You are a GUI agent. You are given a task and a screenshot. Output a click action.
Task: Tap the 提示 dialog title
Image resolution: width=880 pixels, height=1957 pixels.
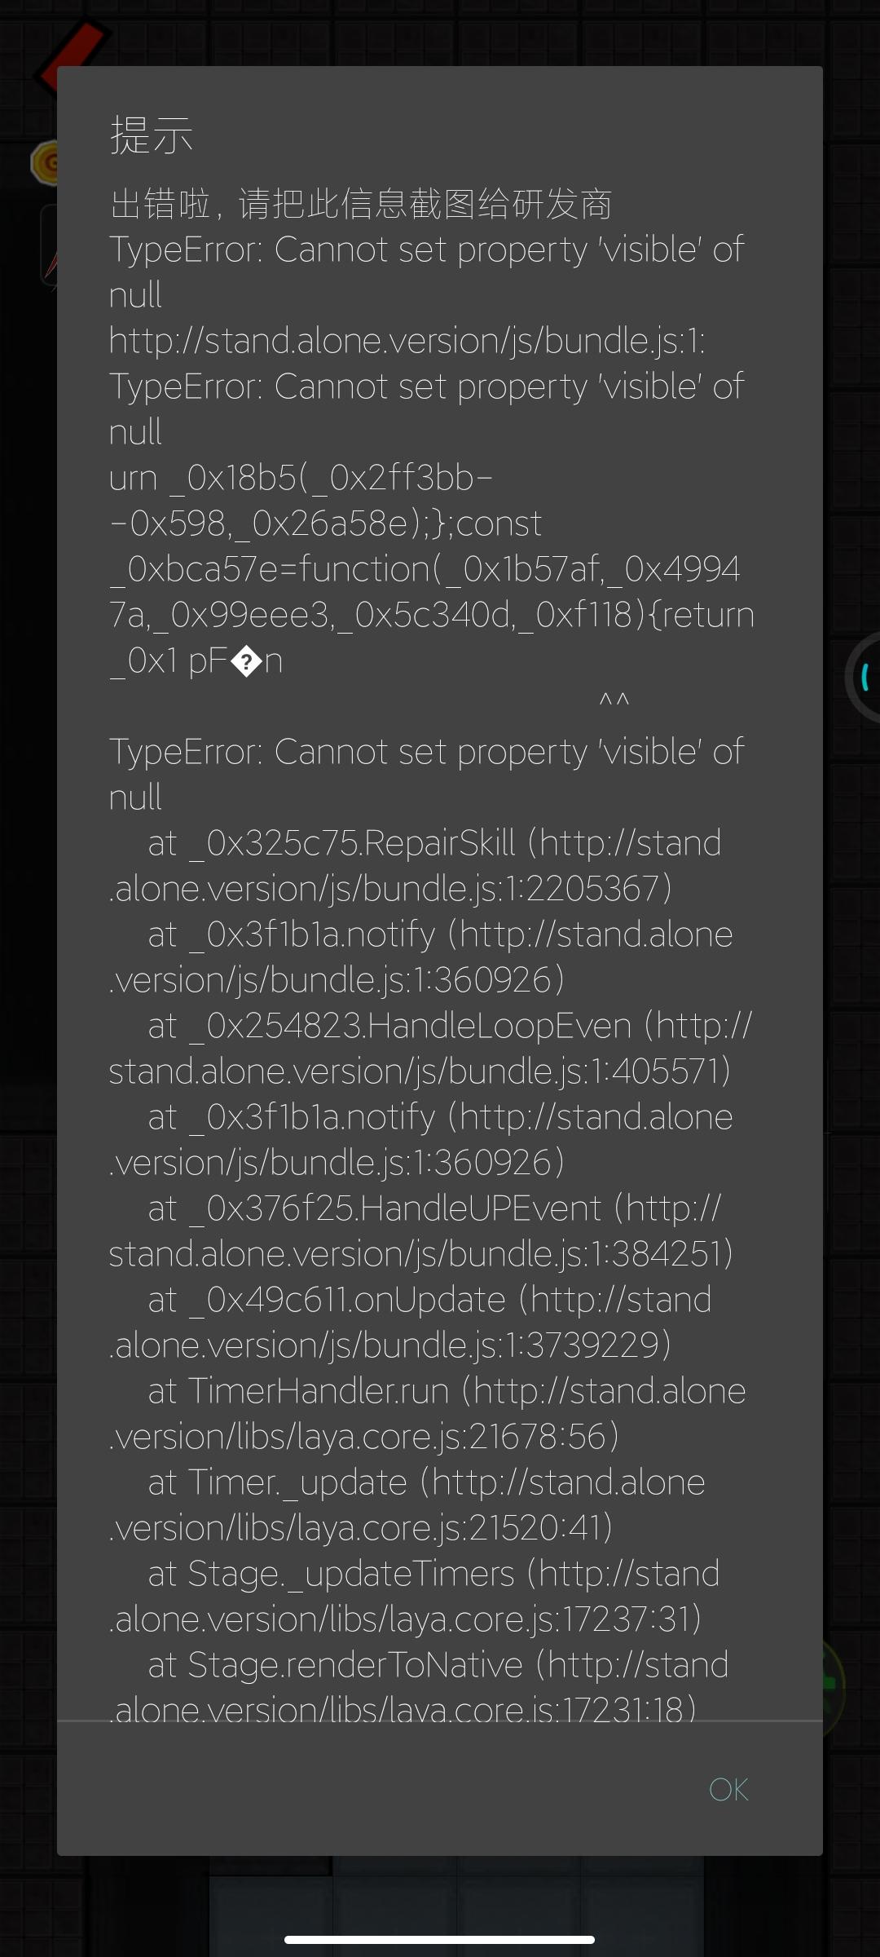pos(152,135)
